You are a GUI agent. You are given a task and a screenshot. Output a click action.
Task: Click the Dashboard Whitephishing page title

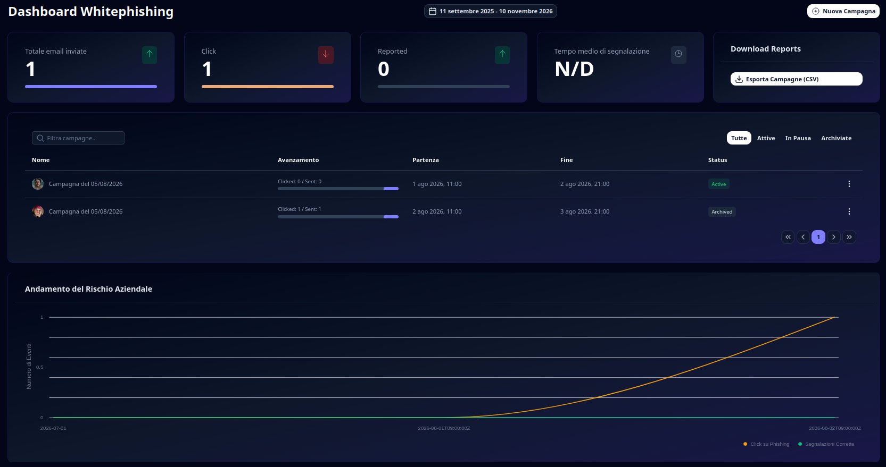91,12
